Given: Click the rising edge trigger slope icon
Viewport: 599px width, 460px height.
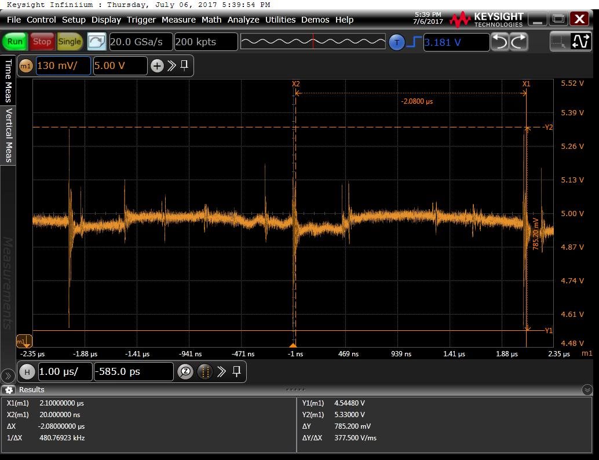Looking at the screenshot, I should pos(414,42).
